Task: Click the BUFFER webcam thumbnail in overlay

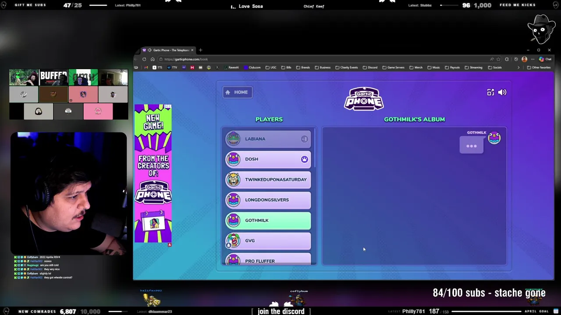Action: click(53, 77)
